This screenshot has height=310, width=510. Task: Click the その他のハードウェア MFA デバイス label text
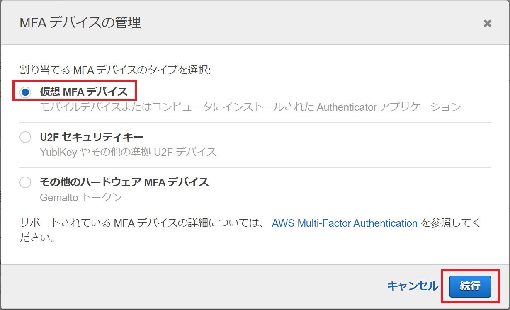pos(124,182)
